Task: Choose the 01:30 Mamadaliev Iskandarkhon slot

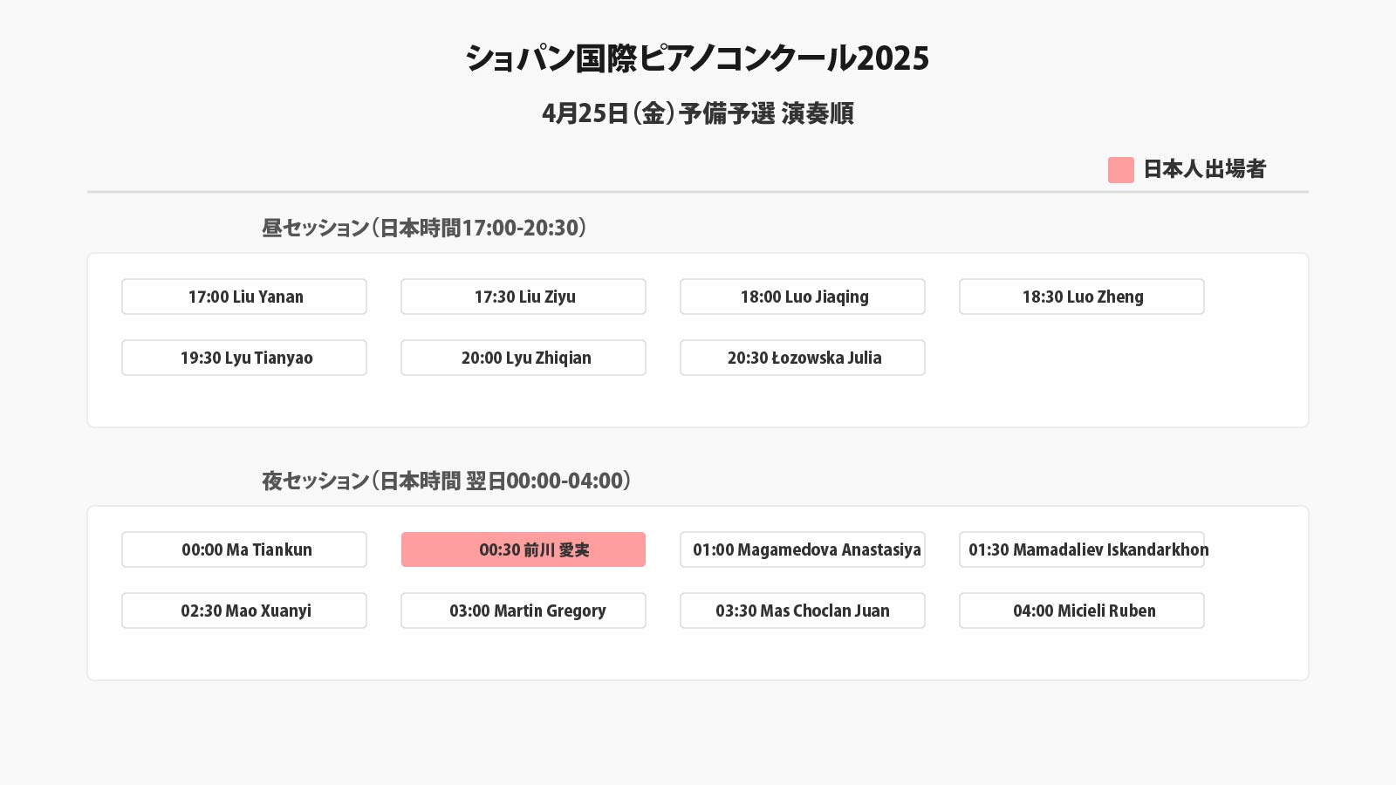Action: point(1082,549)
